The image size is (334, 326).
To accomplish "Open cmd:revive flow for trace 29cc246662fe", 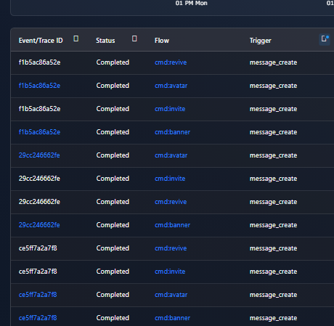I will click(171, 202).
